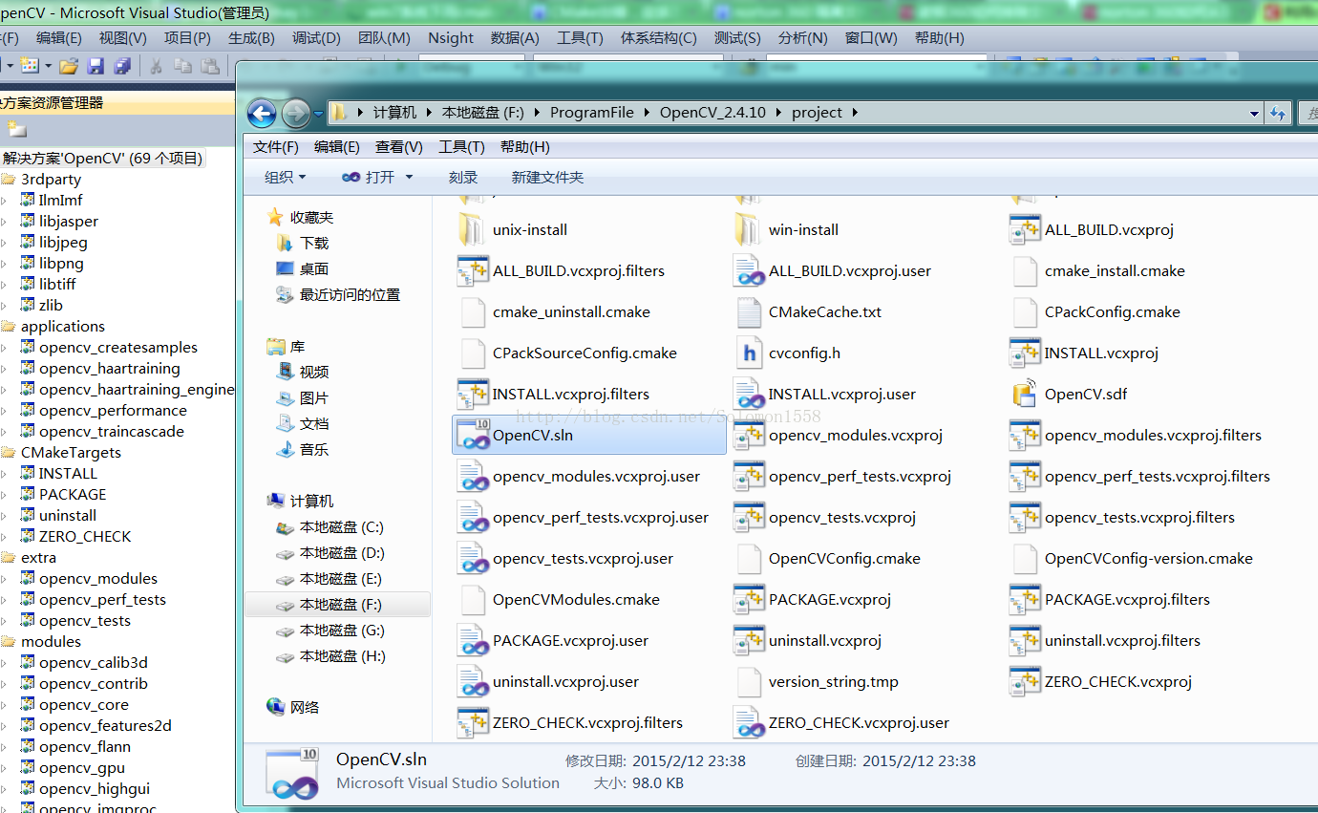Open the 组织 organize dropdown
Viewport: 1318px width, 813px height.
pos(285,178)
